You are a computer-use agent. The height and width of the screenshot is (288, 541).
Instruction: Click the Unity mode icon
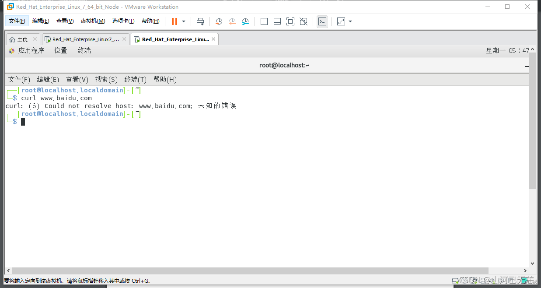[x=304, y=21]
